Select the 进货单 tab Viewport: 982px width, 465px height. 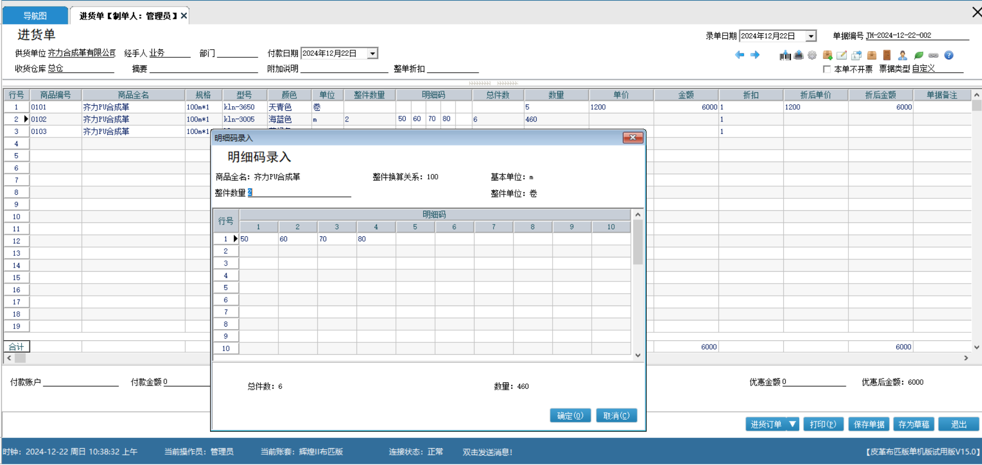[127, 16]
